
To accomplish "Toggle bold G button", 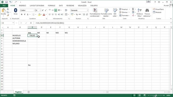I will click(22, 14).
